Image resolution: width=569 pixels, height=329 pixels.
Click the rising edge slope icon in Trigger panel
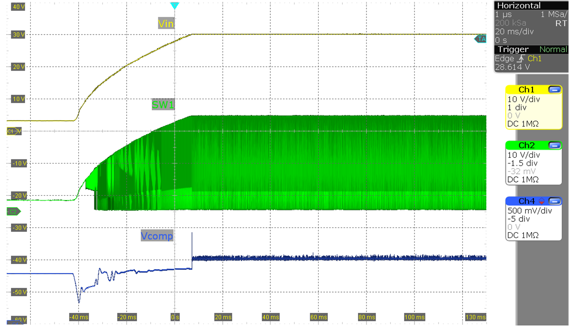click(x=522, y=59)
